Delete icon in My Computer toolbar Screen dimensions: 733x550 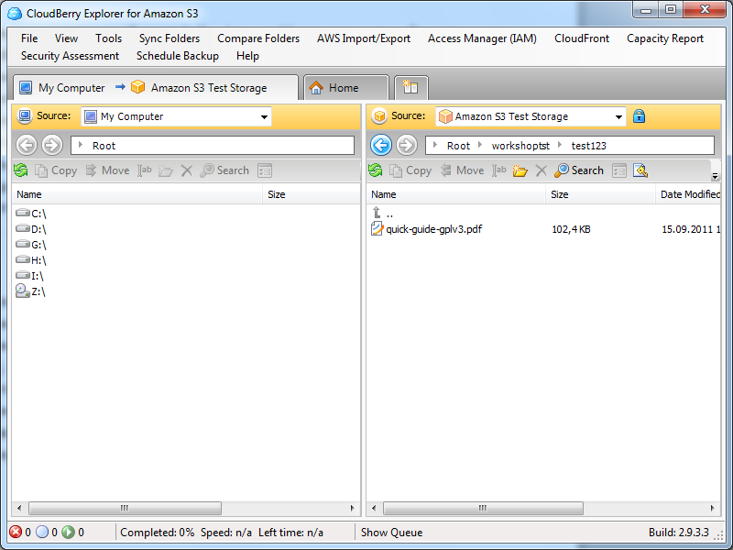[187, 170]
